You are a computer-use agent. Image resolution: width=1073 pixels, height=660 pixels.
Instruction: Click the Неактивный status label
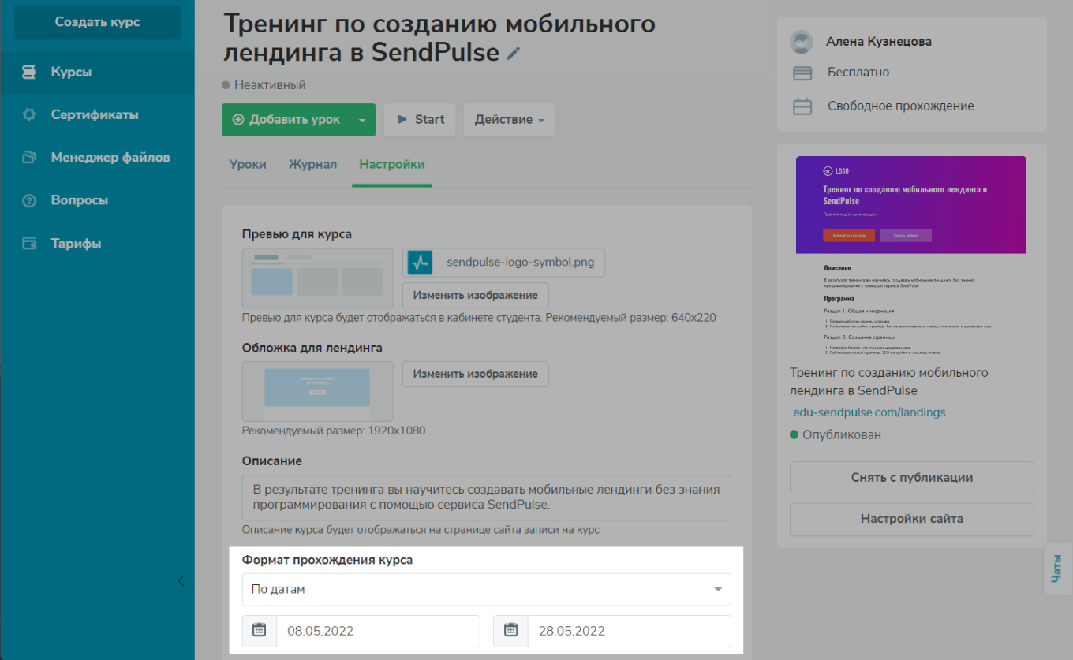pos(270,85)
